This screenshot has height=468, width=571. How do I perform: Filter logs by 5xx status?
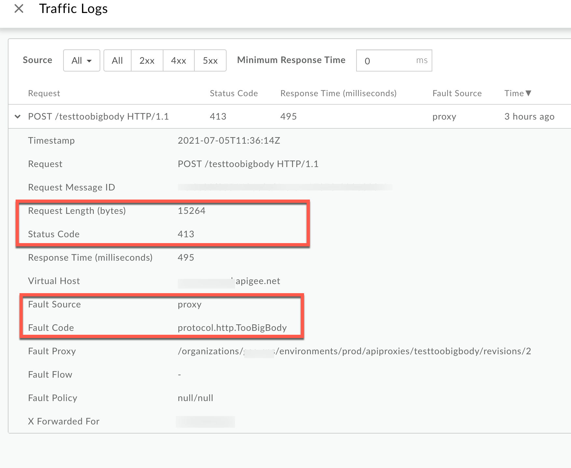click(x=210, y=60)
